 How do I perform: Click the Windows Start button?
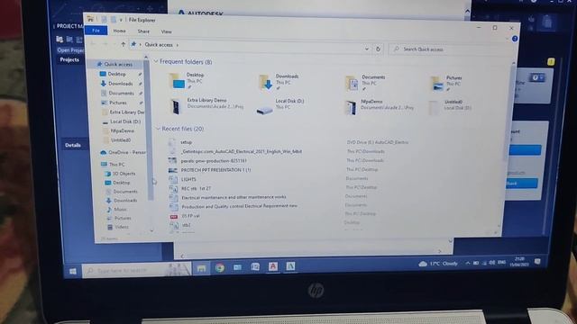[73, 271]
